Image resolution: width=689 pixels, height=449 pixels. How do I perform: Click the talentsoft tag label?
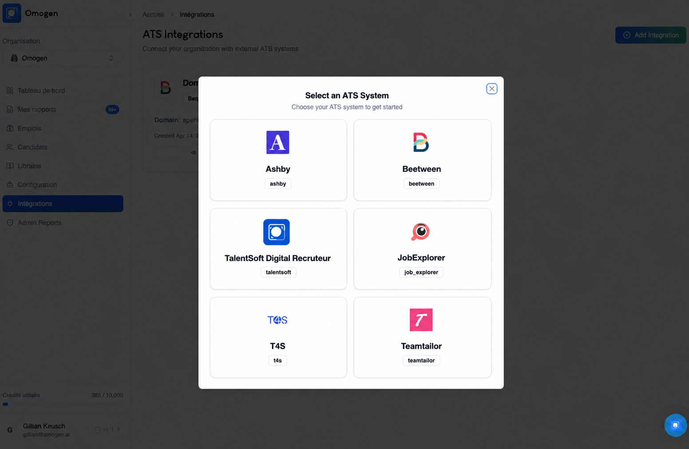point(278,272)
